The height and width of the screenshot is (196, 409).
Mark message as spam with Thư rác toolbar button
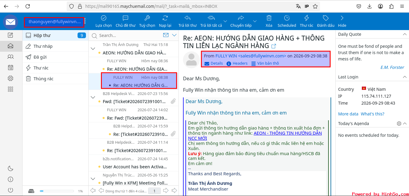click(x=307, y=21)
